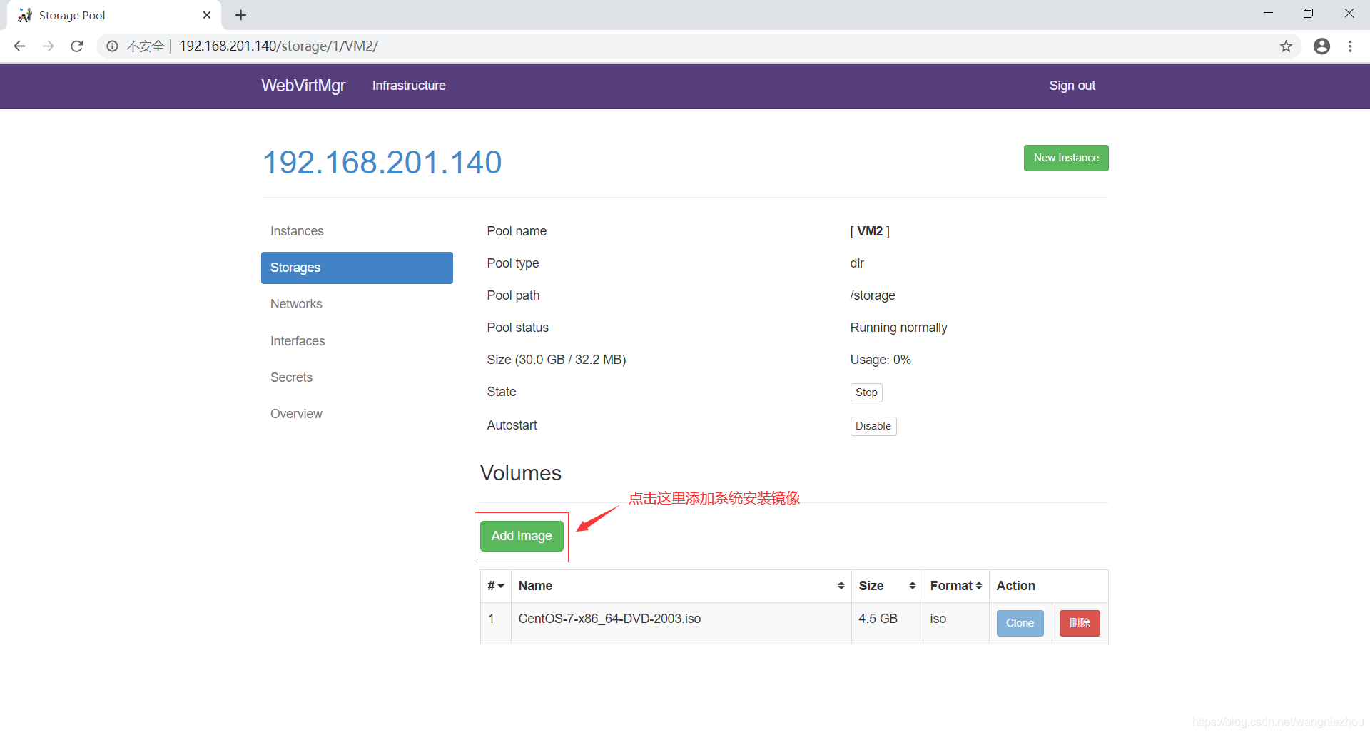This screenshot has height=735, width=1370.
Task: Bookmark this page with the star icon
Action: point(1286,46)
